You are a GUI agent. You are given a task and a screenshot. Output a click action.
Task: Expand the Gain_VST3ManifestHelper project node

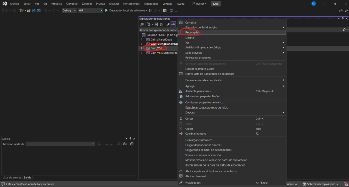(142, 53)
